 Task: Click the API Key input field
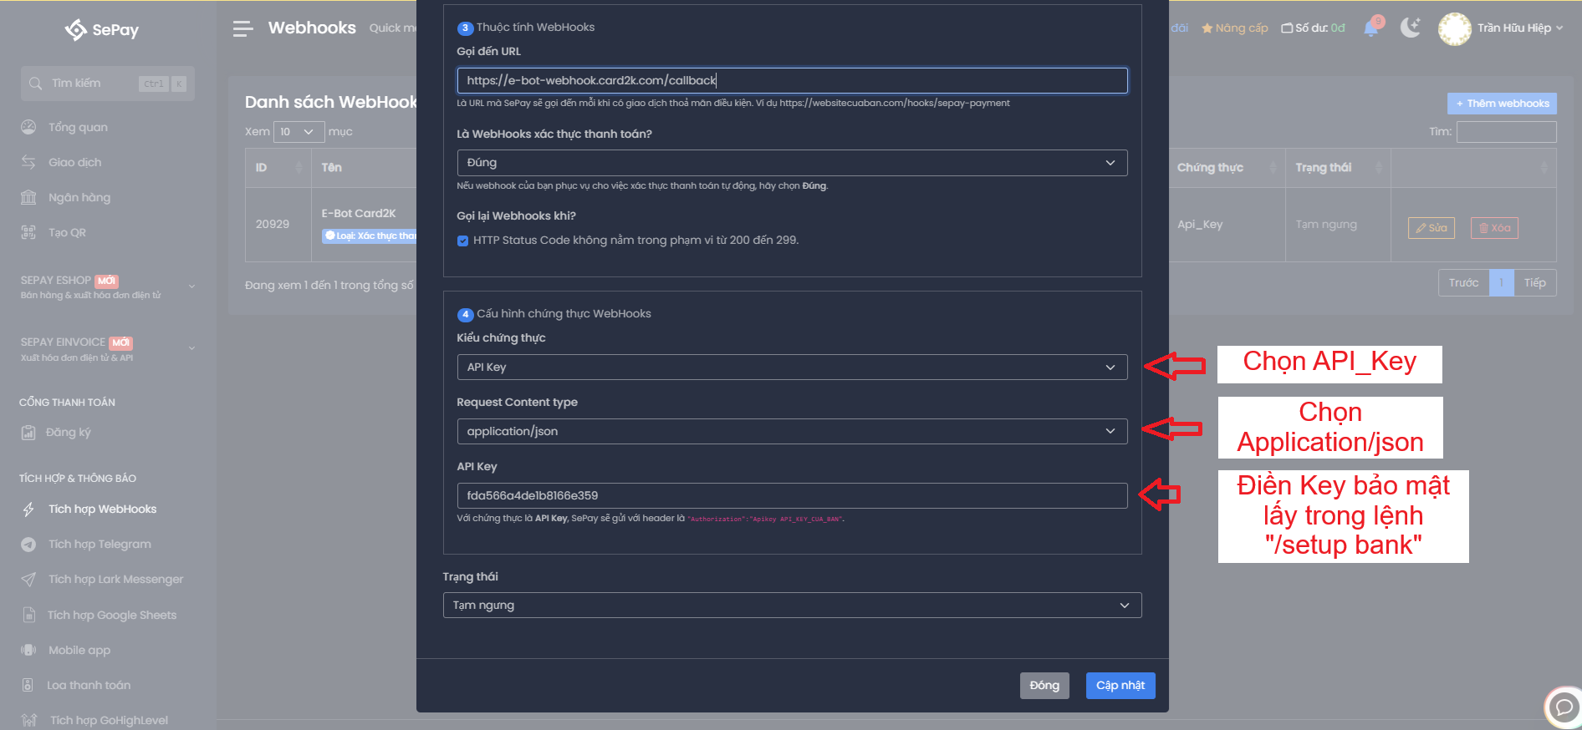(x=791, y=496)
